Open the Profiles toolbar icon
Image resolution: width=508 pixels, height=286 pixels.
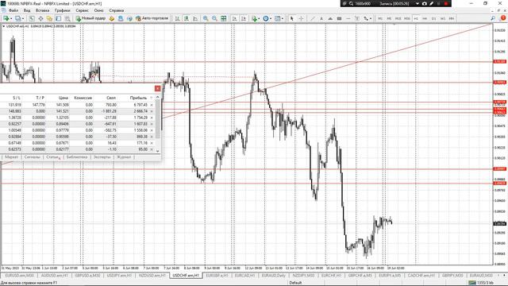[x=17, y=18]
